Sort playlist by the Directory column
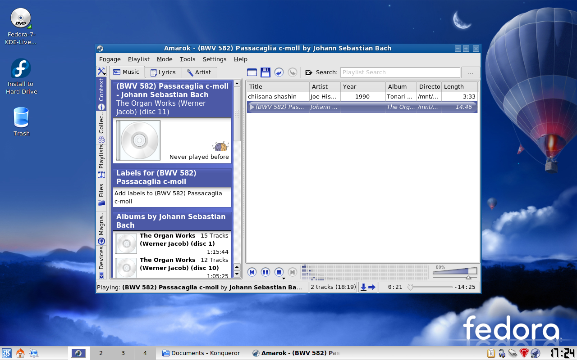This screenshot has width=577, height=360. tap(429, 86)
